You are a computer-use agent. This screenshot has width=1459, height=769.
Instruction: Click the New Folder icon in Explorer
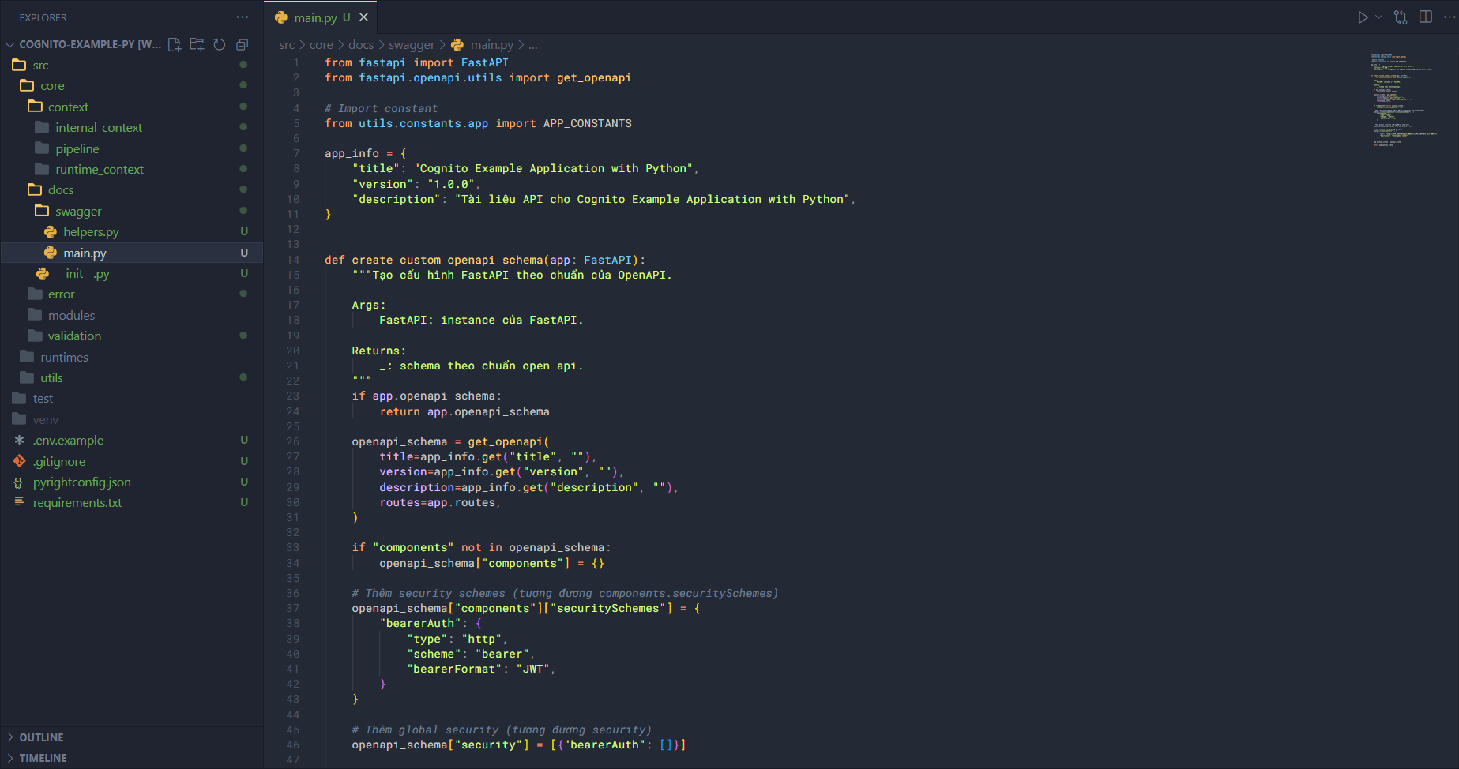tap(197, 44)
